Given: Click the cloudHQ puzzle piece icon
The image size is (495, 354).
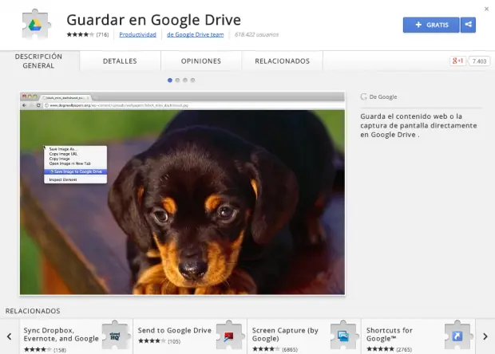Looking at the screenshot, I should pos(116,336).
